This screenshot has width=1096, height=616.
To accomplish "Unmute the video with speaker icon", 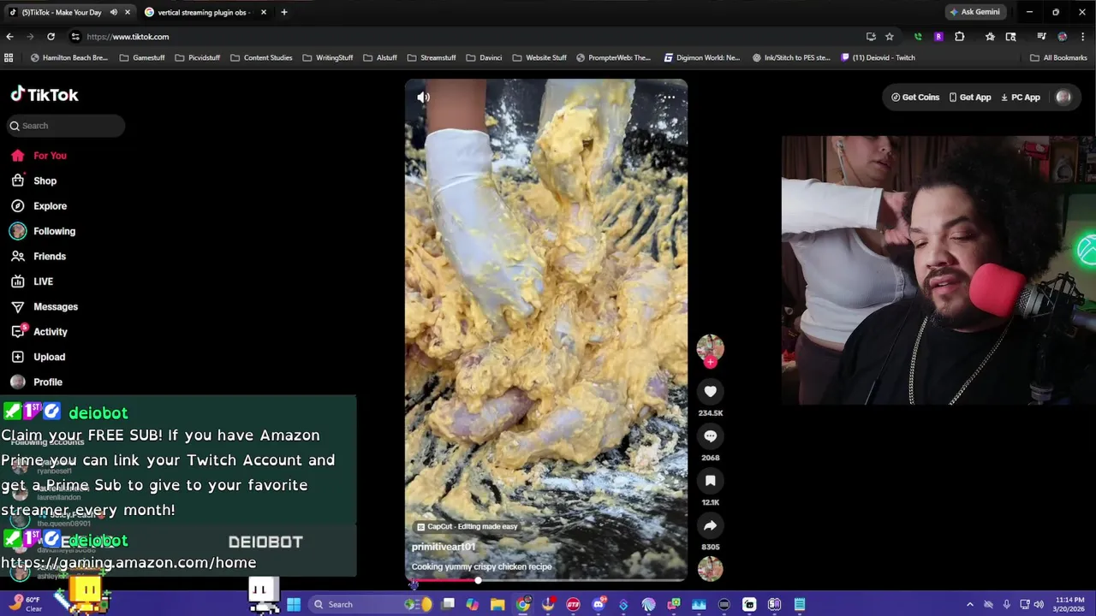I will 423,98.
